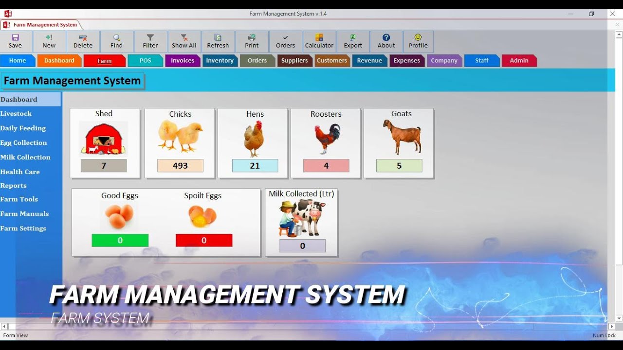Open Reports from the sidebar

(x=14, y=186)
